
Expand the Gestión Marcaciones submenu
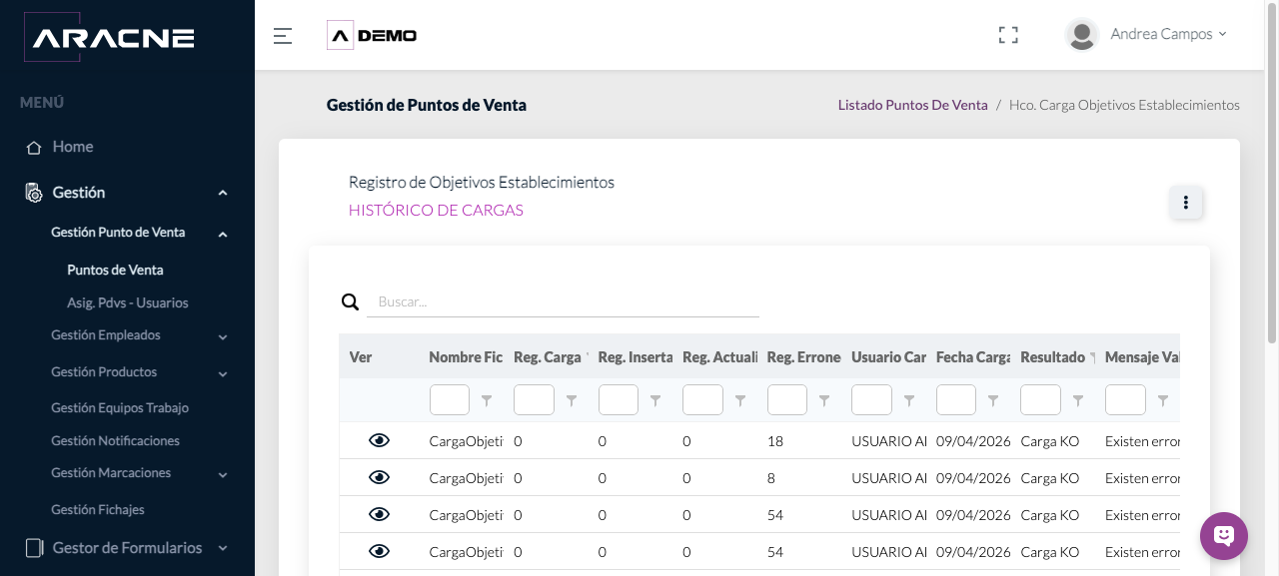tap(223, 474)
